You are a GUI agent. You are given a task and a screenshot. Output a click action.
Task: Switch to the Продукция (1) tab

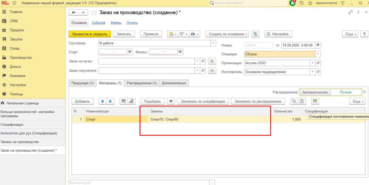click(82, 83)
